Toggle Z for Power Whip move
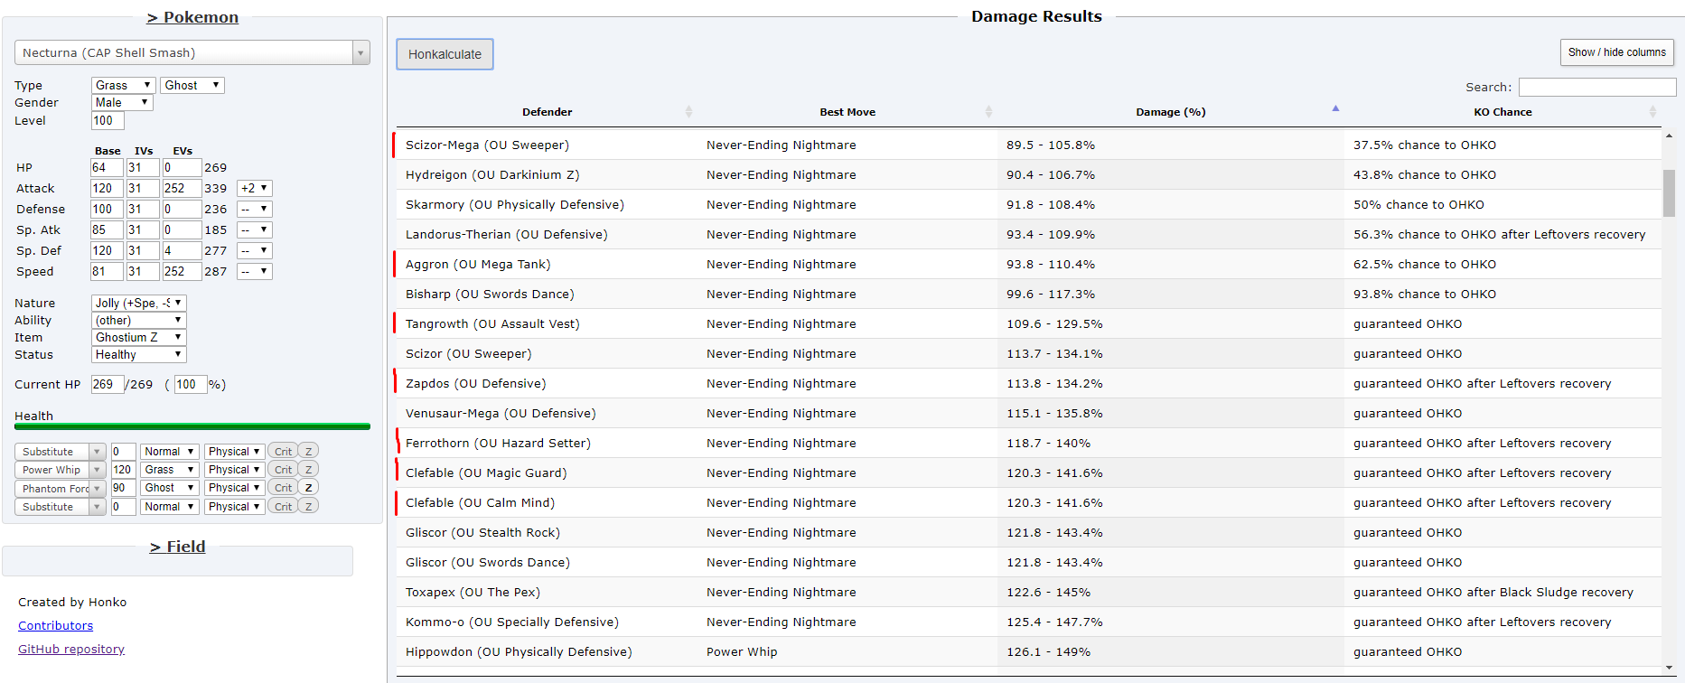 [x=308, y=470]
